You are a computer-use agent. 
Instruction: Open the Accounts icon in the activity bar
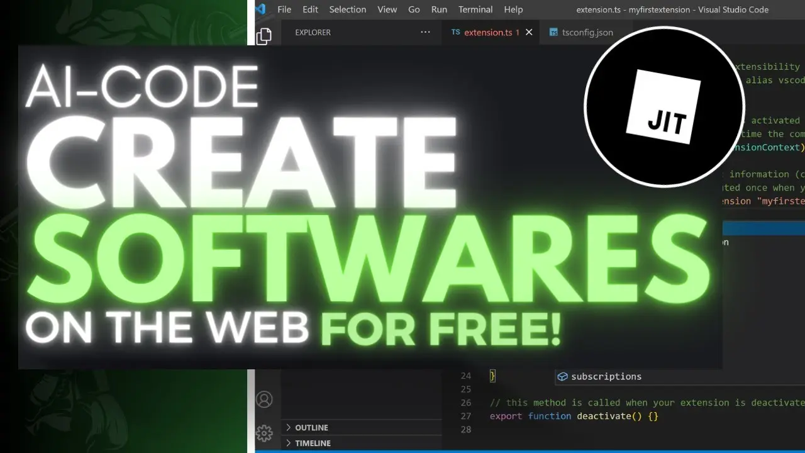[x=264, y=400]
